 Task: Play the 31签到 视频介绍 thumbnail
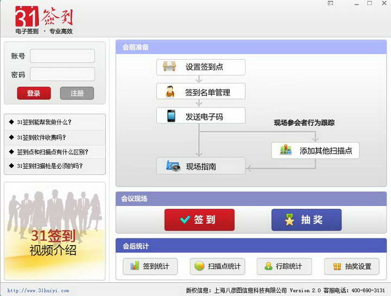coord(54,230)
